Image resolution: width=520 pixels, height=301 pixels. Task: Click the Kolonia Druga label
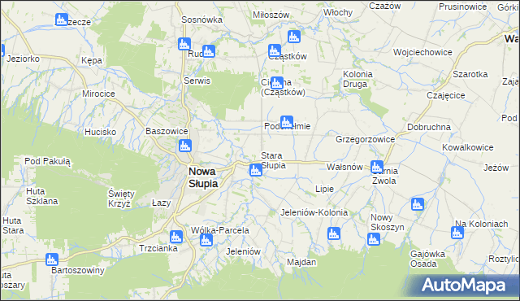(357, 79)
